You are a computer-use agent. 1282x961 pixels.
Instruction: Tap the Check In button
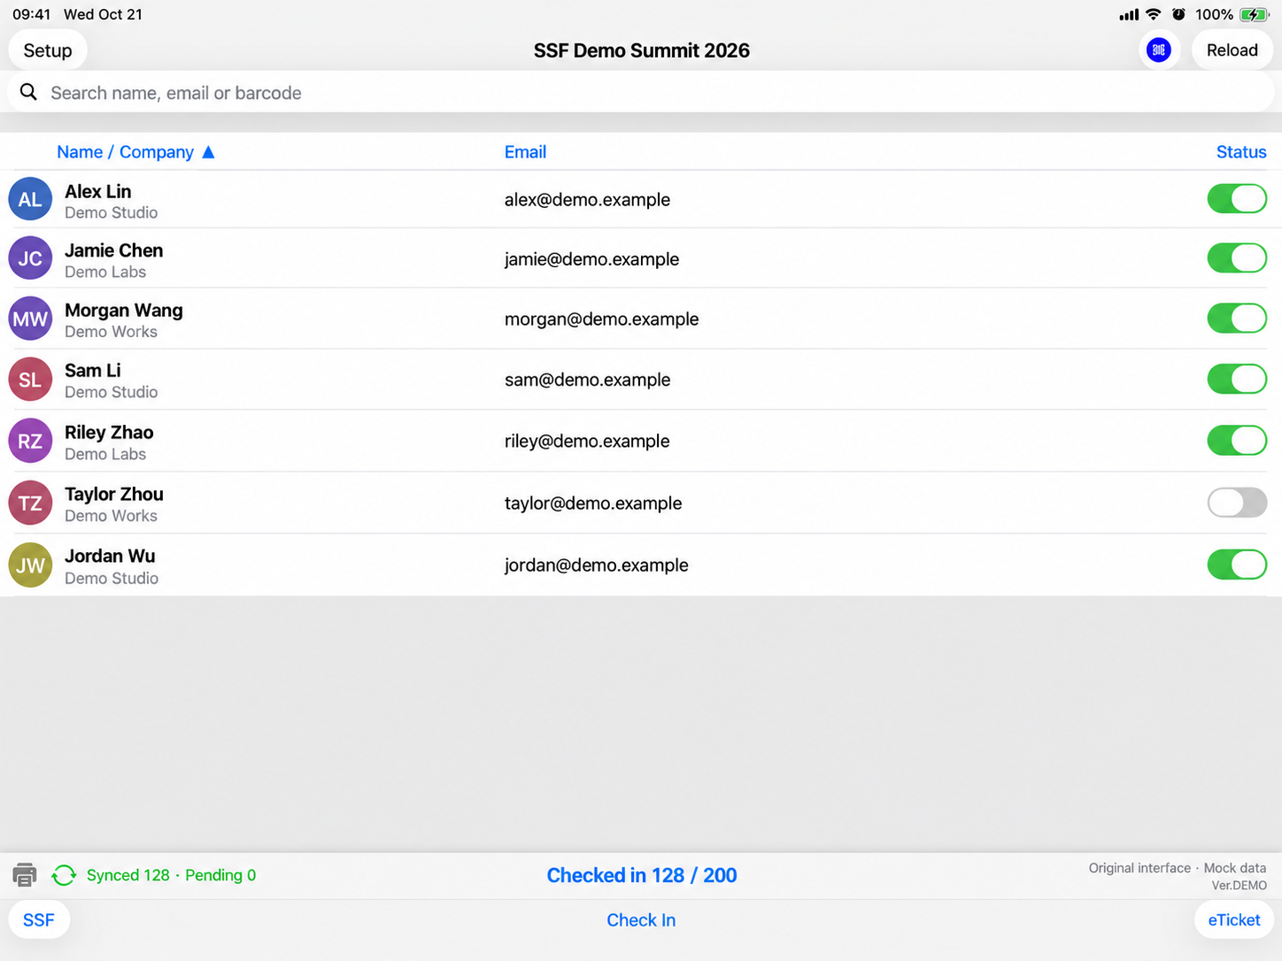pos(641,920)
